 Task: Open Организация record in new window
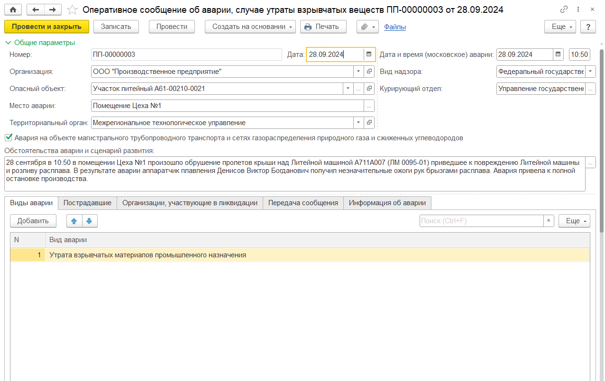click(x=369, y=72)
